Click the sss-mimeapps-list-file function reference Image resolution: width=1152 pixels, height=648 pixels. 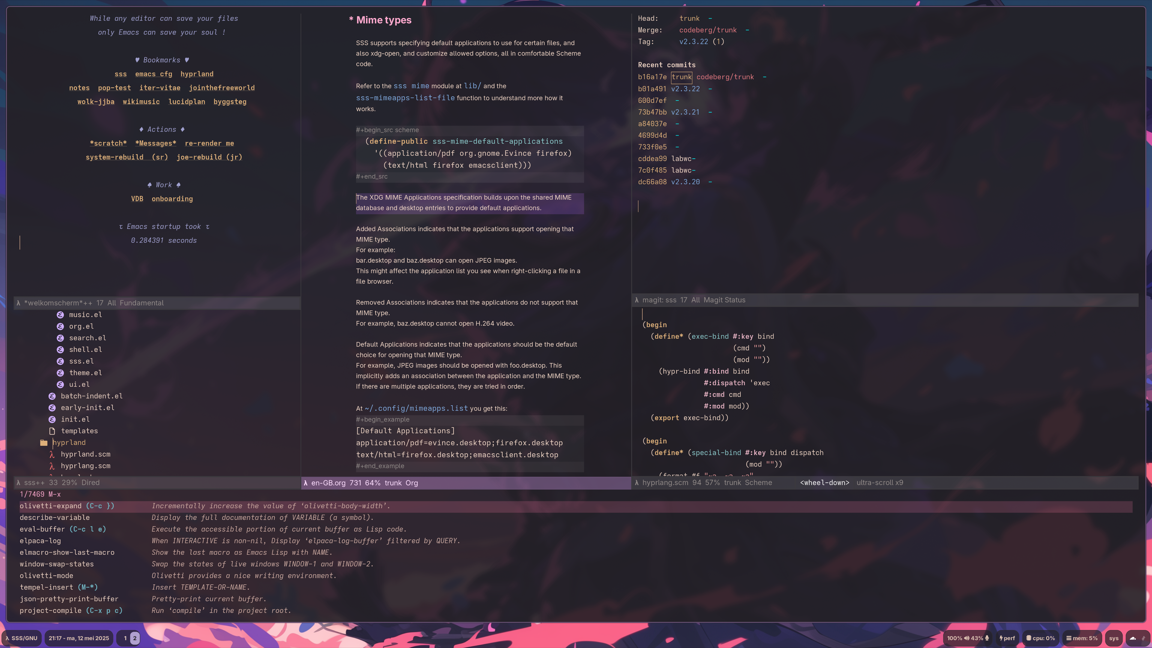click(405, 98)
